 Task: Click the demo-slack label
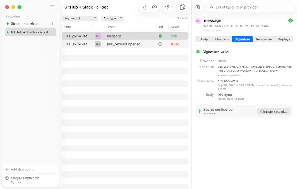coord(212,30)
